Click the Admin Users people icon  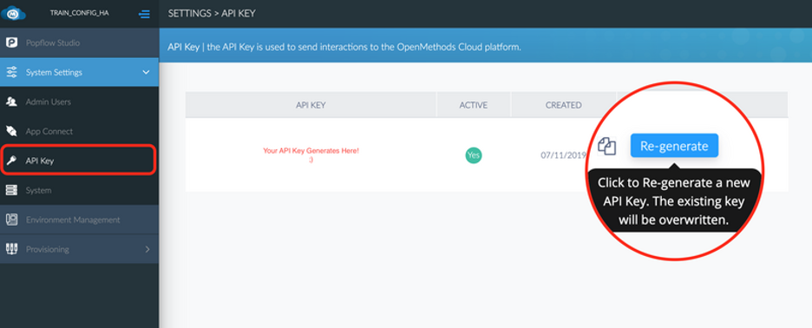[11, 102]
